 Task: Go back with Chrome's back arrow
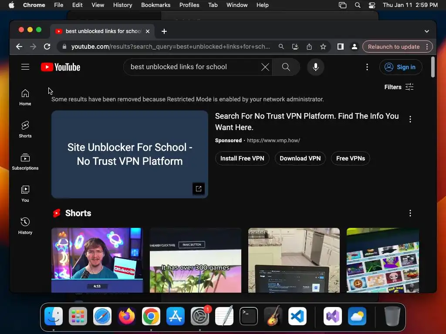(x=19, y=47)
